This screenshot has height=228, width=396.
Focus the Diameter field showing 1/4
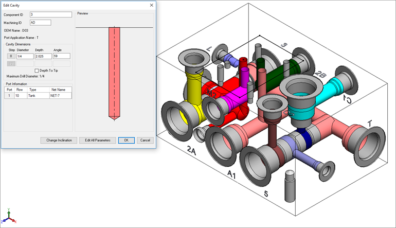[24, 56]
